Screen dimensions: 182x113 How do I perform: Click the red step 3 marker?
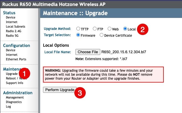80,93
